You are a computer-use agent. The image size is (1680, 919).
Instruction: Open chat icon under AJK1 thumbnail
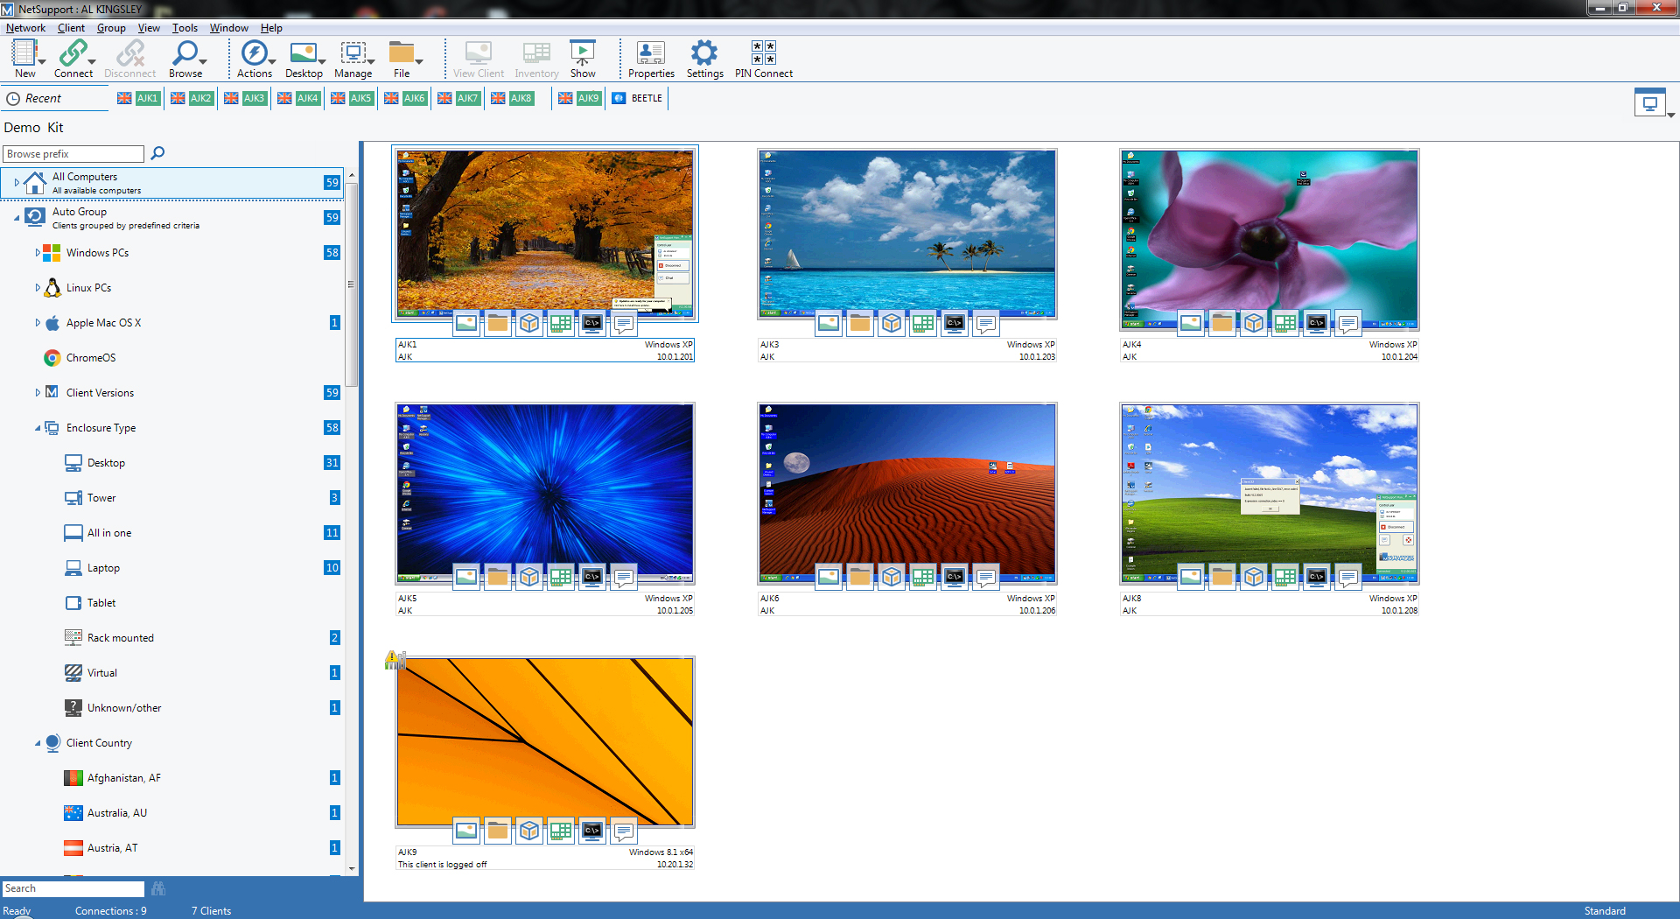(x=624, y=324)
